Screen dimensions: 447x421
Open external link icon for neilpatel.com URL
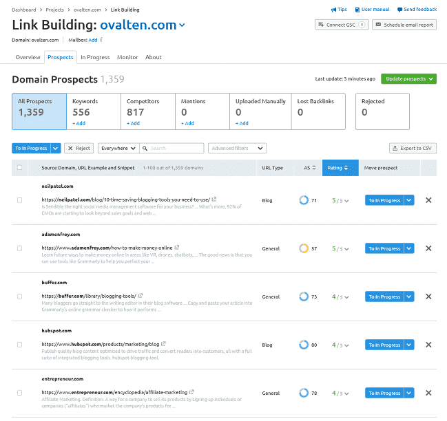tap(214, 199)
